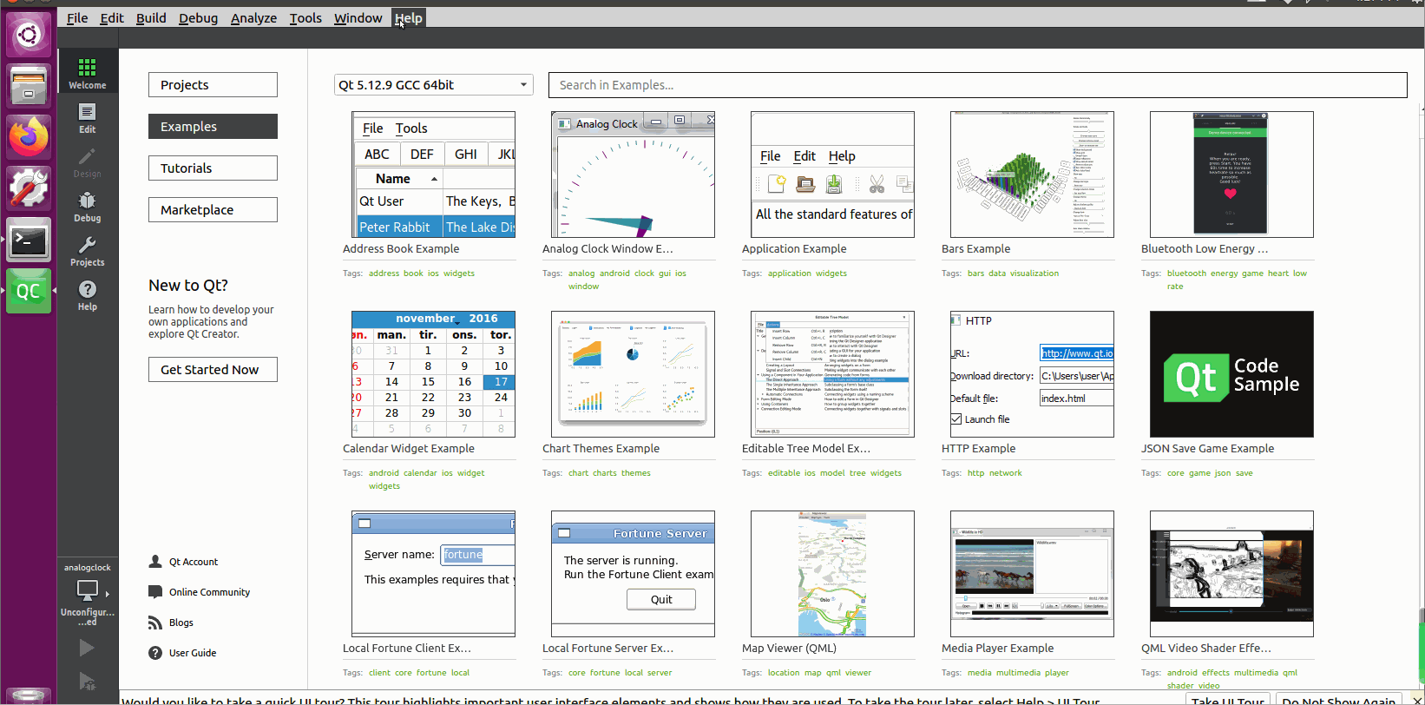This screenshot has height=705, width=1425.
Task: Launch Firefox from dock
Action: pyautogui.click(x=29, y=137)
